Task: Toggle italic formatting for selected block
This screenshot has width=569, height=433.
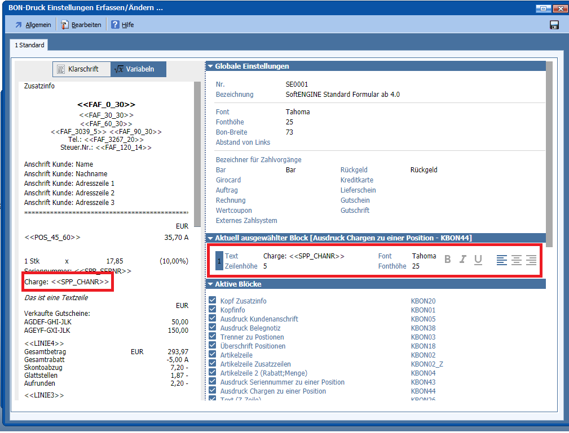Action: [462, 260]
